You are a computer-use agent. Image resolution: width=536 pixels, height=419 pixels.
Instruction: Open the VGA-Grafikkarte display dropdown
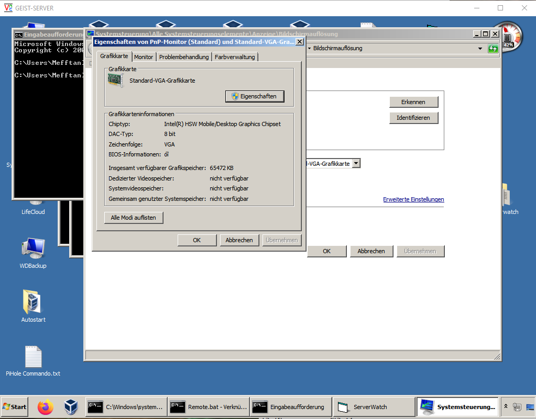356,164
